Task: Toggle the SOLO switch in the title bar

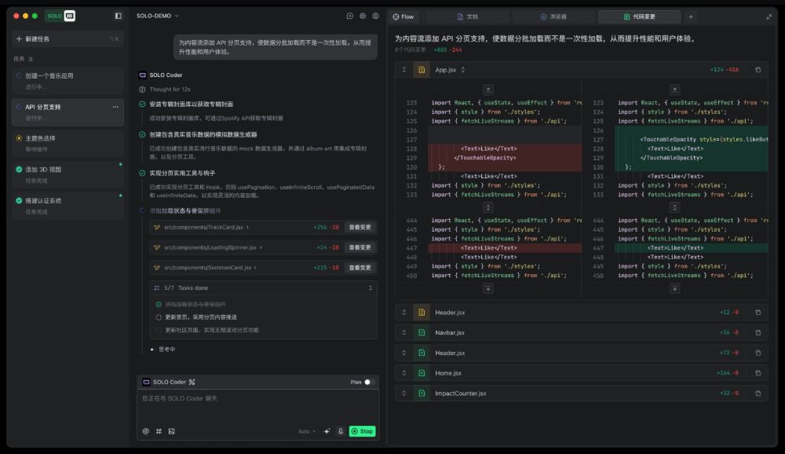Action: (x=61, y=14)
